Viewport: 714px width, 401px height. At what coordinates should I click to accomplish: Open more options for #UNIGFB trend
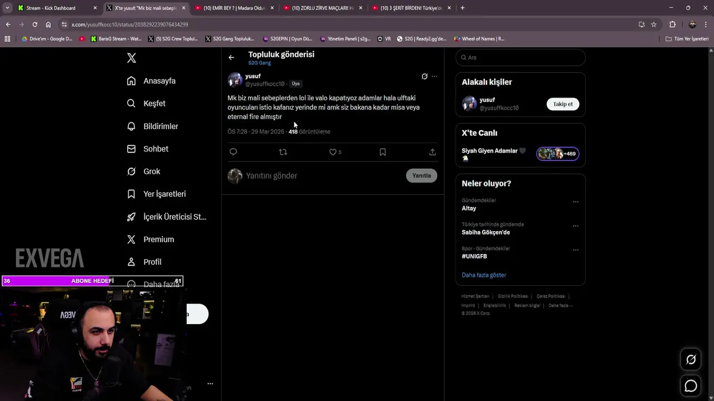coord(576,250)
